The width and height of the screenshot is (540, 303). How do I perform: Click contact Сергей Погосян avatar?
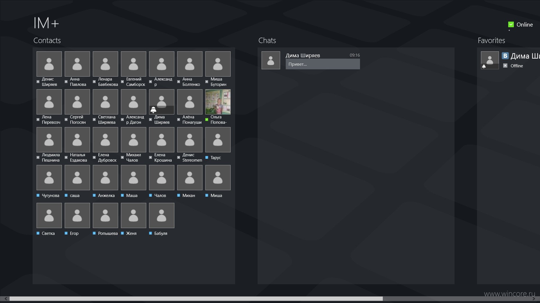click(77, 102)
